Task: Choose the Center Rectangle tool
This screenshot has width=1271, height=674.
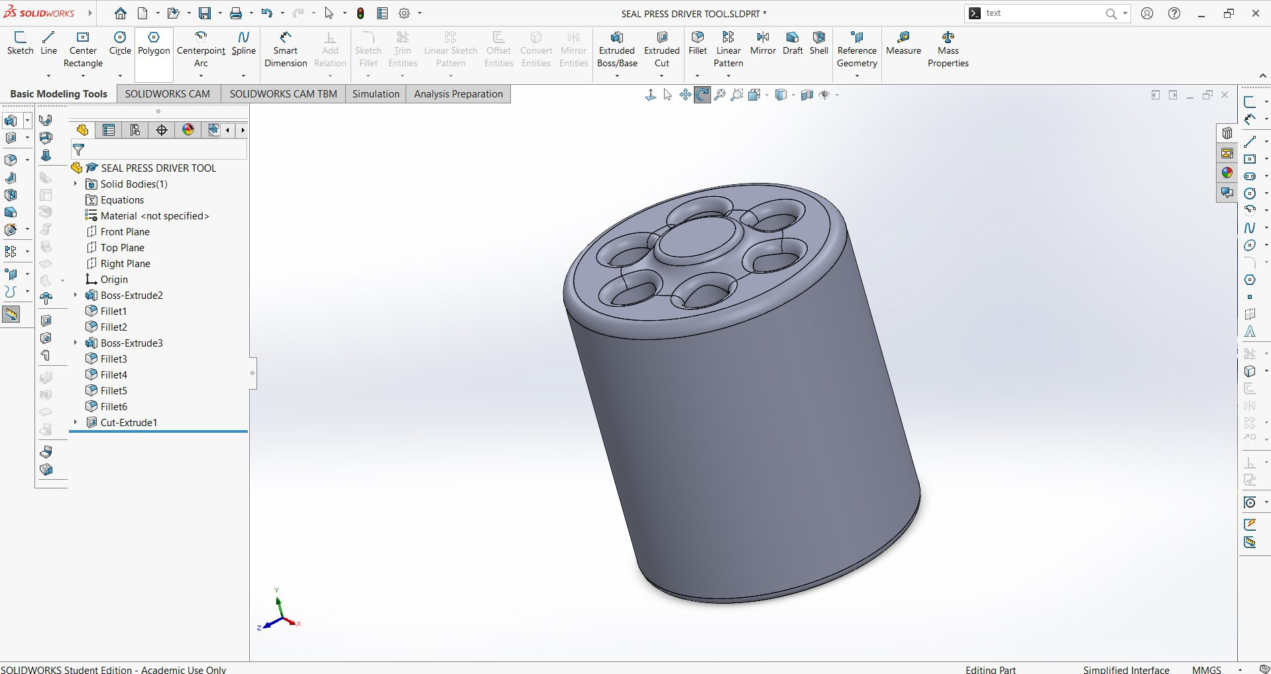Action: pyautogui.click(x=83, y=50)
